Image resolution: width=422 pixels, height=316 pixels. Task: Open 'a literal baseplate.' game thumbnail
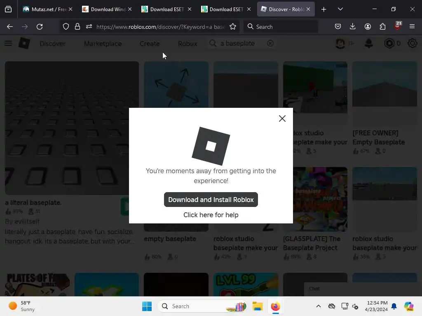[72, 128]
